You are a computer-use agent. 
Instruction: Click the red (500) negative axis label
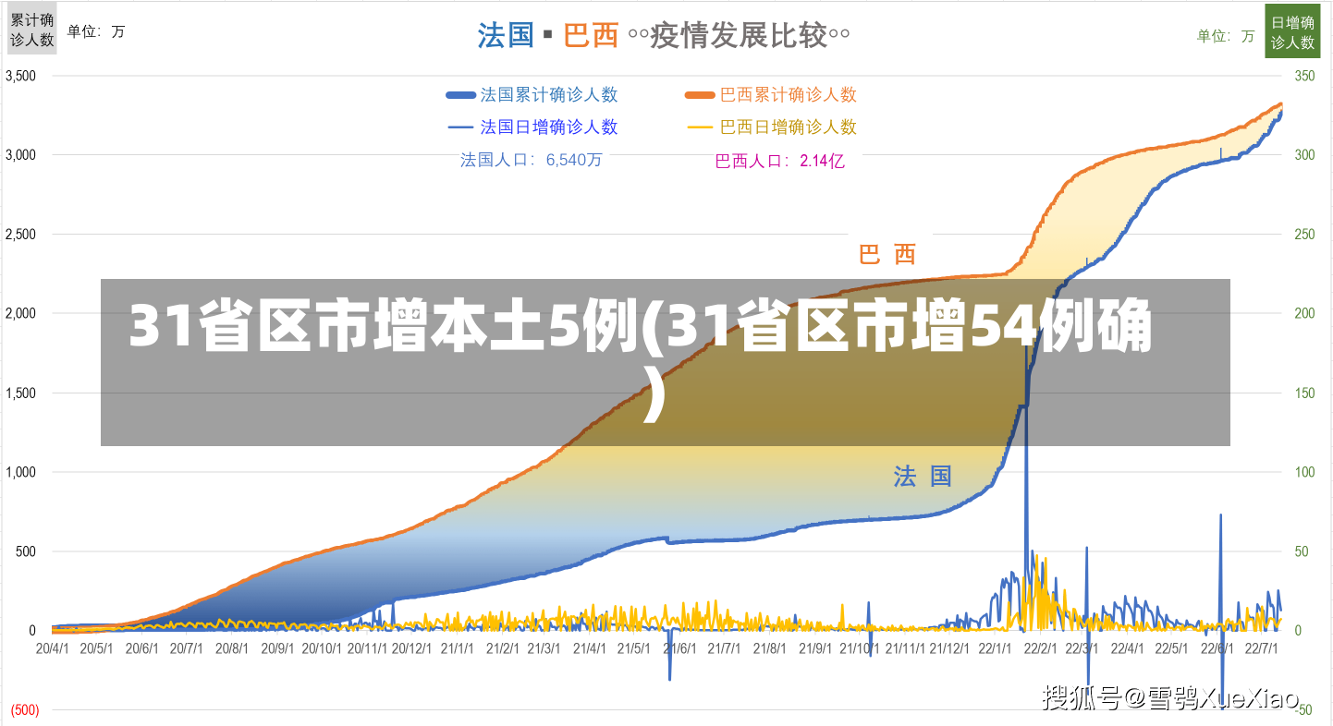click(x=25, y=709)
